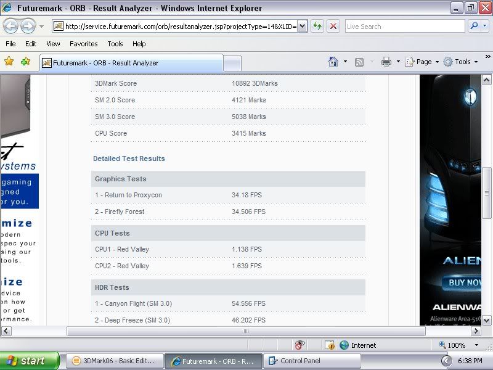Image resolution: width=493 pixels, height=370 pixels.
Task: Expand hidden system tray icons arrow
Action: 446,361
